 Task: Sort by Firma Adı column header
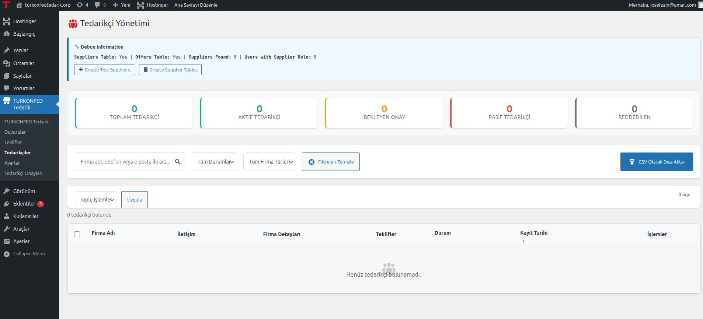103,233
